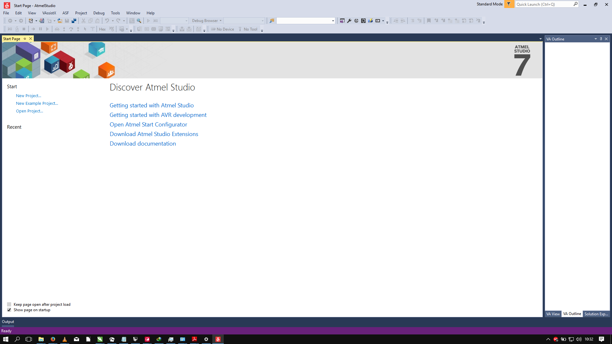The image size is (612, 344).
Task: Switch to the Solution Explorer tab
Action: pyautogui.click(x=596, y=314)
